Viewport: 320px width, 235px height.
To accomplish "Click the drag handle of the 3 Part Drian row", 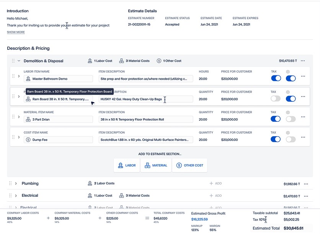I will pos(13,117).
